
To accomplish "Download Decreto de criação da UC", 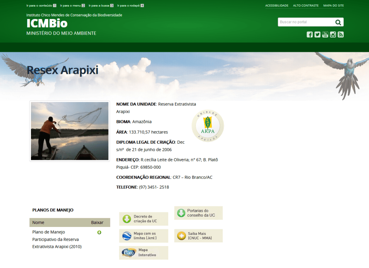I will coord(143,219).
